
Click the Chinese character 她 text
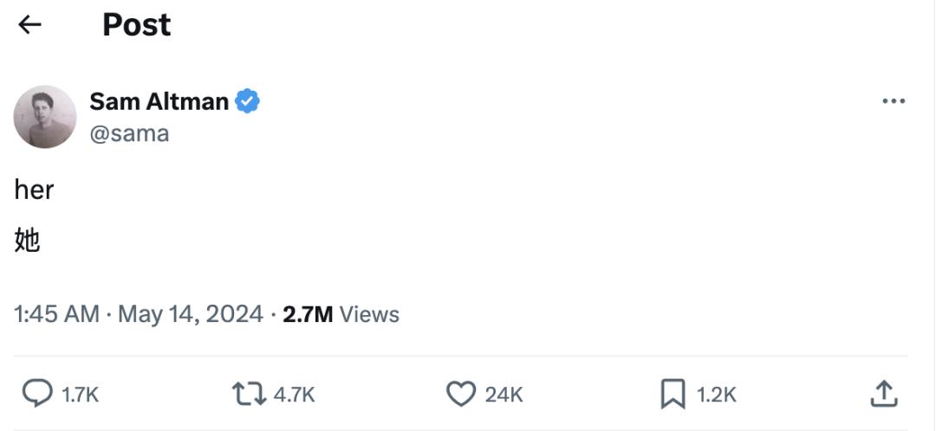pos(28,241)
